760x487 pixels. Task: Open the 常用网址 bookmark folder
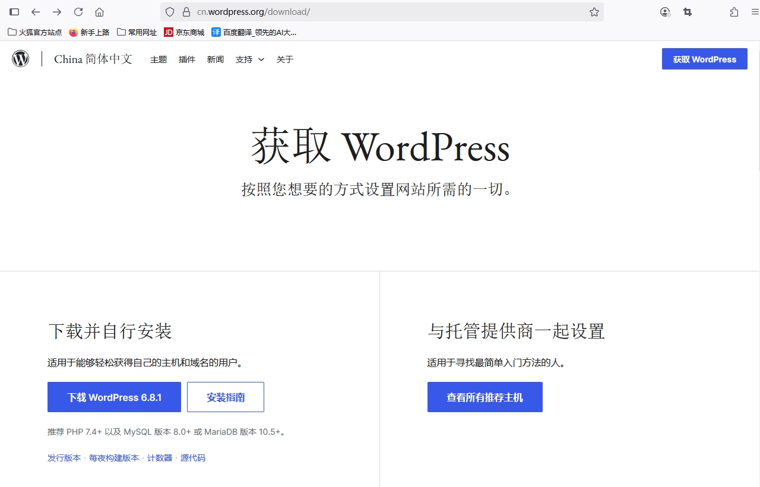click(137, 32)
